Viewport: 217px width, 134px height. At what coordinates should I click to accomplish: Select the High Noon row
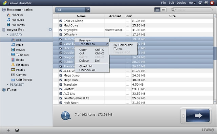[133, 103]
